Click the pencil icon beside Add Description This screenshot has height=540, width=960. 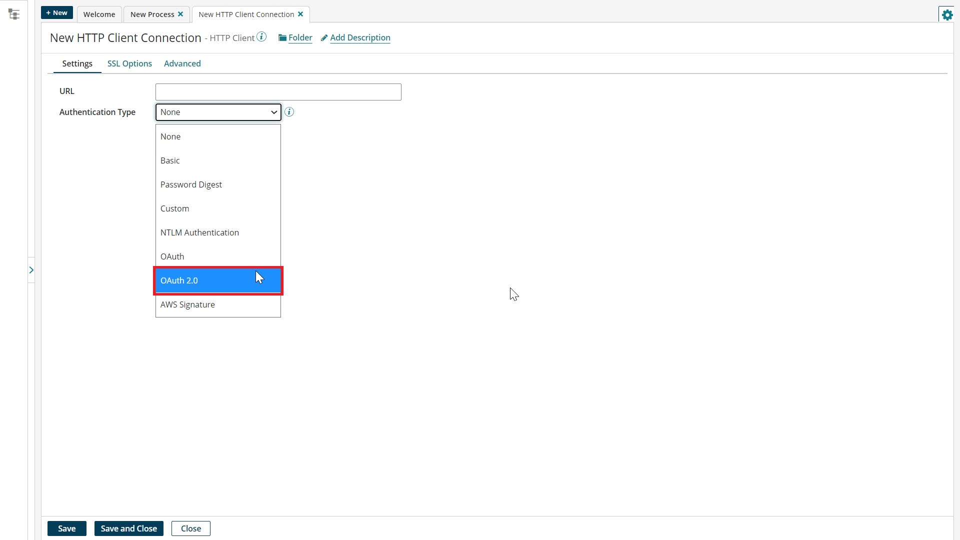pyautogui.click(x=324, y=37)
